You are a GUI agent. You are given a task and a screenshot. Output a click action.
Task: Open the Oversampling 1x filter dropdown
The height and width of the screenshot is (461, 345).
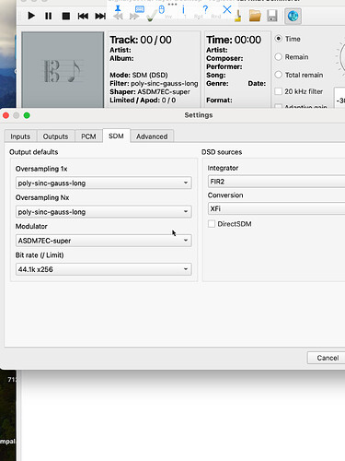104,183
